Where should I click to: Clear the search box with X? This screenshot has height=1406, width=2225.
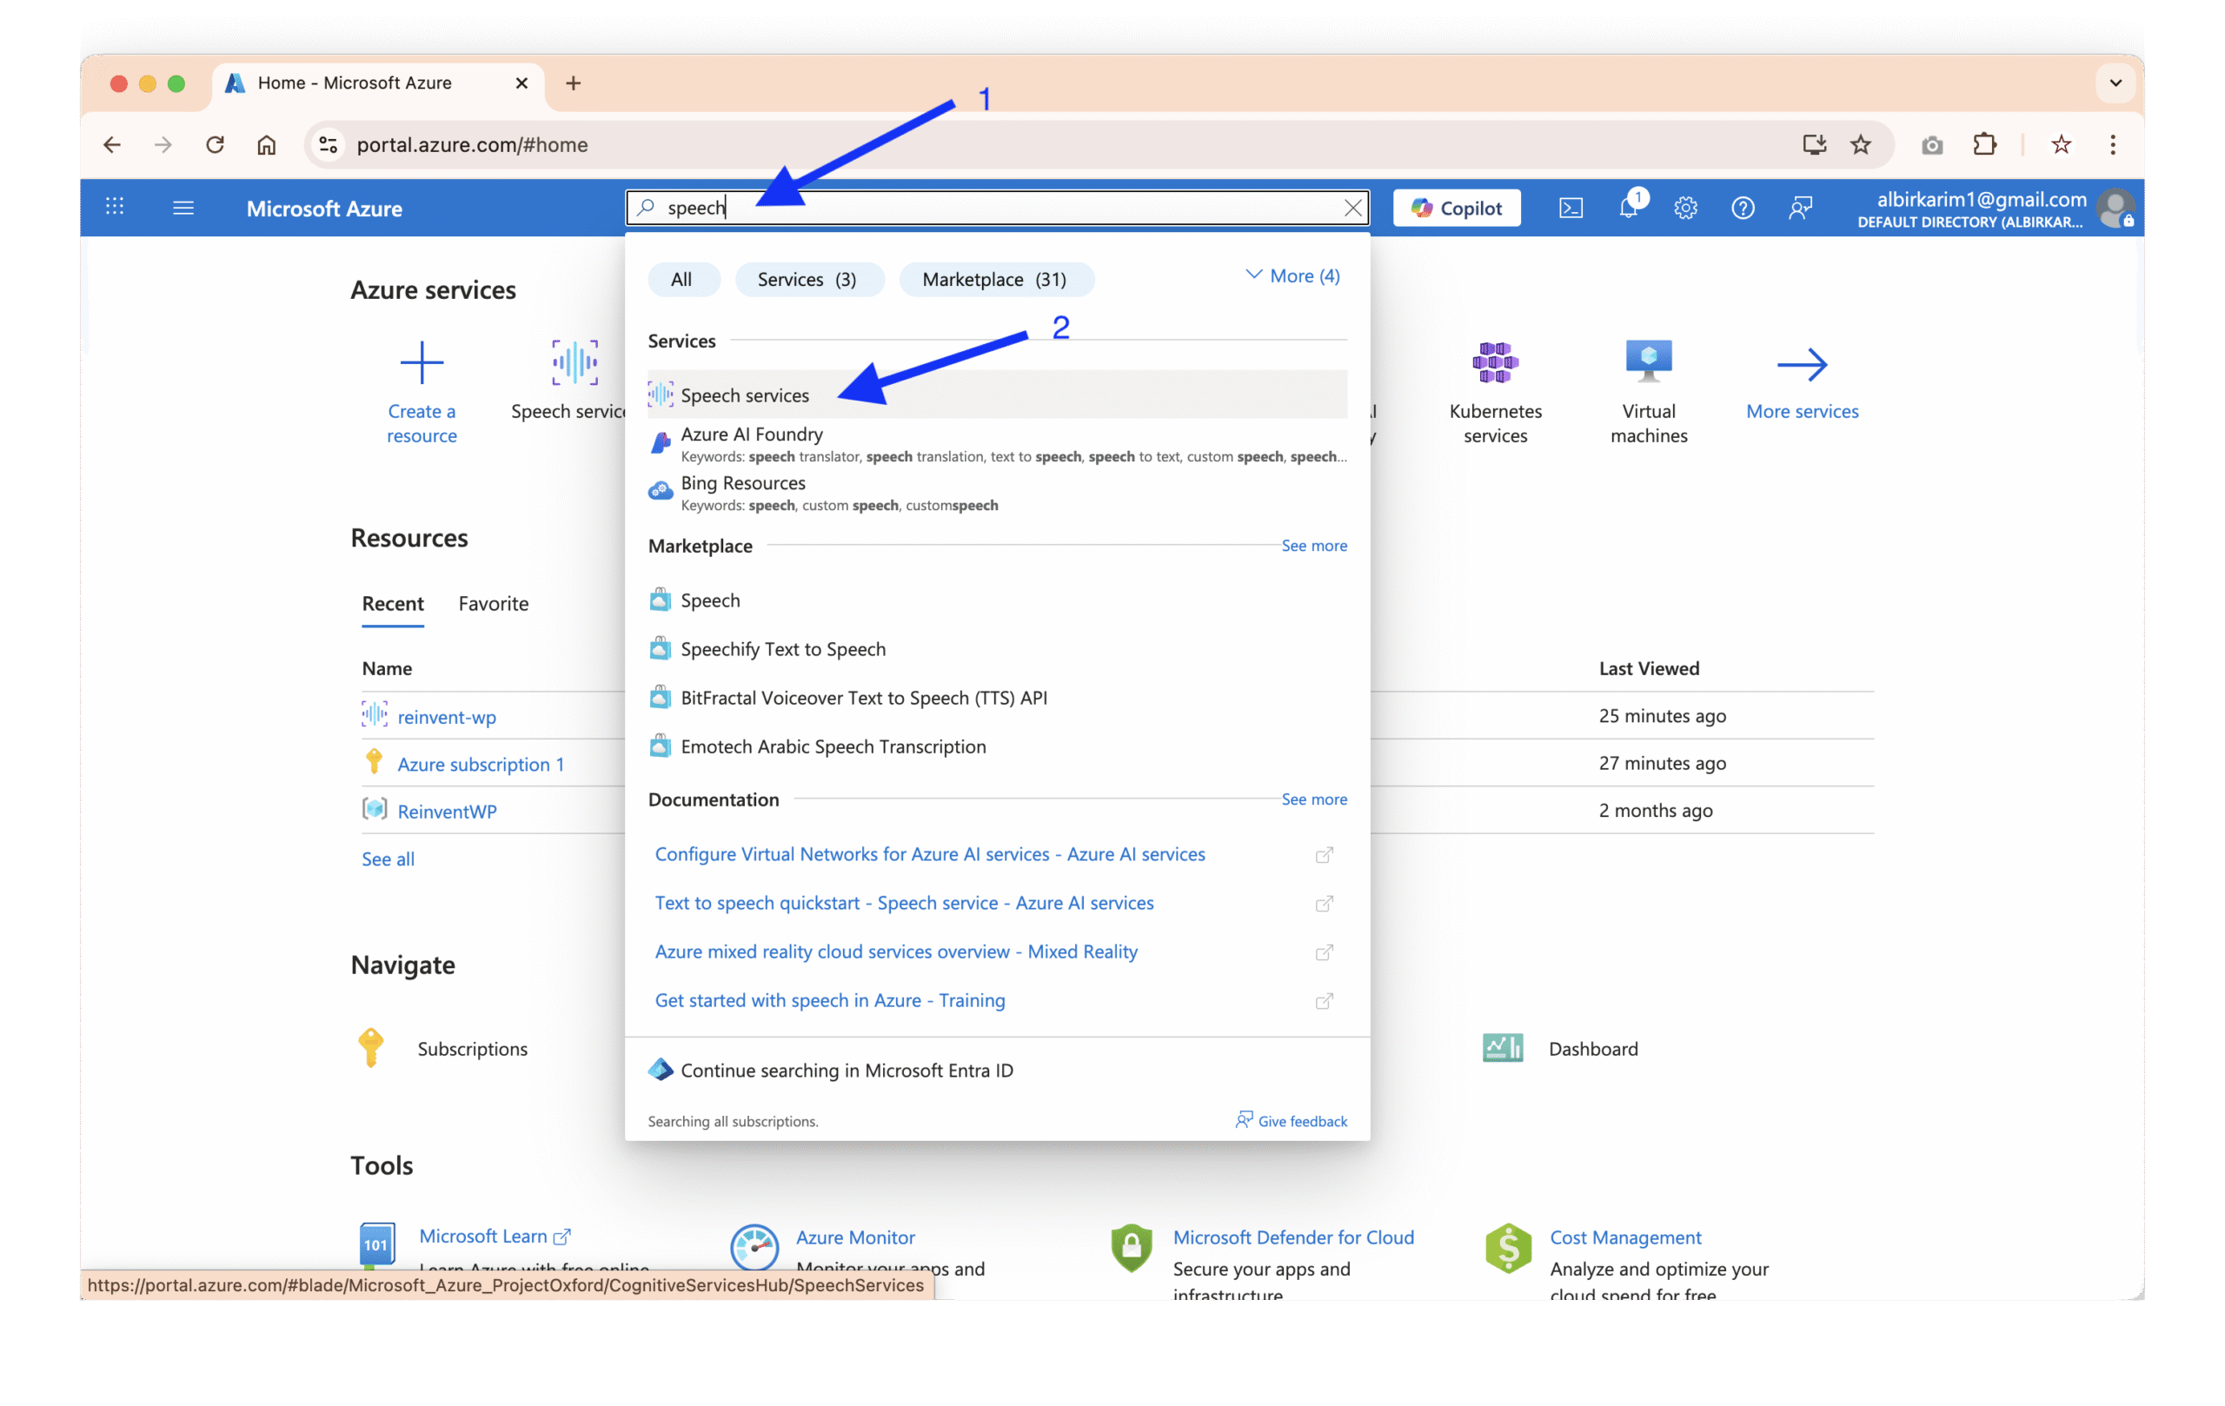pos(1352,208)
